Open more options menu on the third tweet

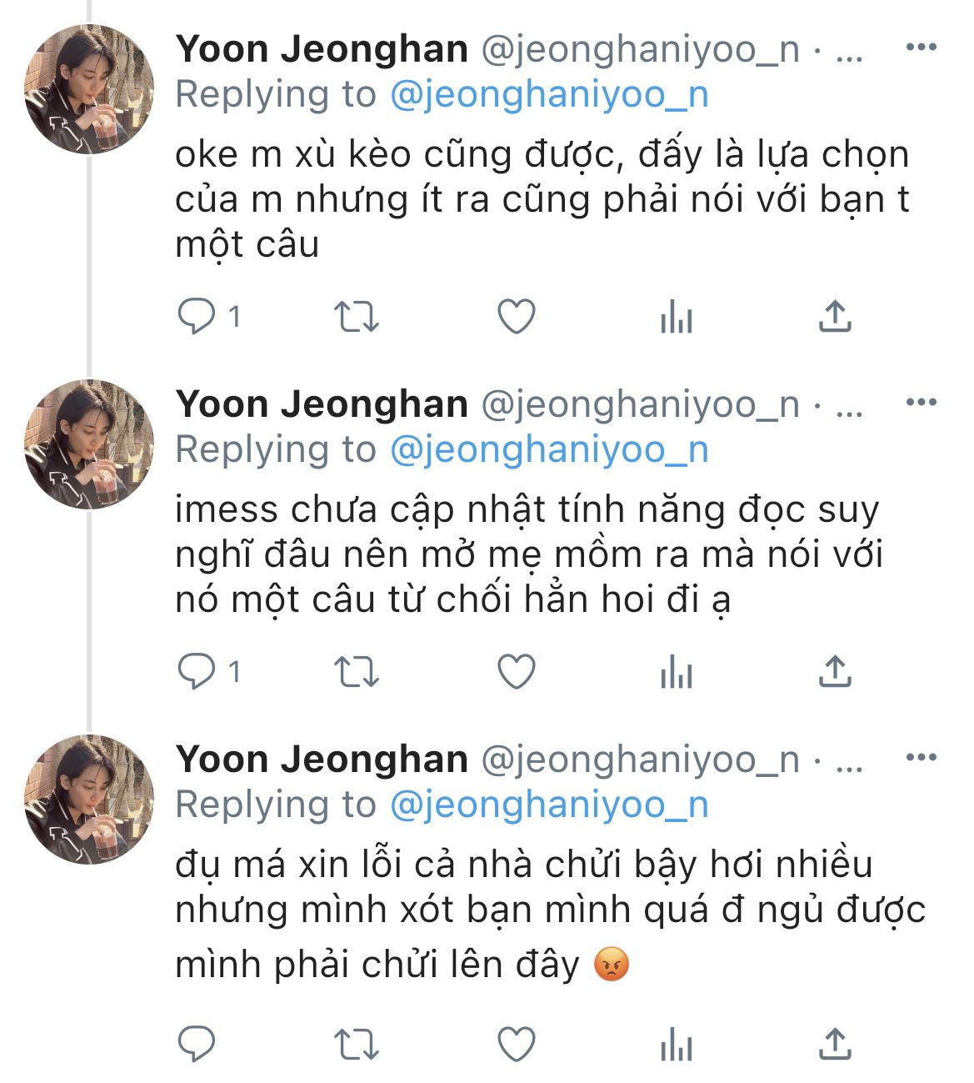coord(921,757)
